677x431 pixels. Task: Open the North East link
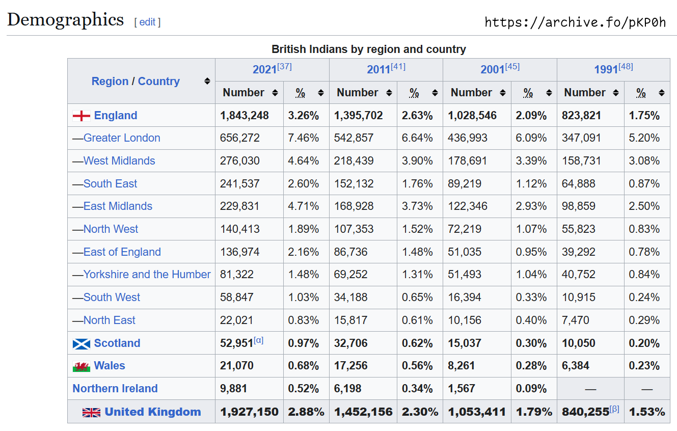(110, 320)
